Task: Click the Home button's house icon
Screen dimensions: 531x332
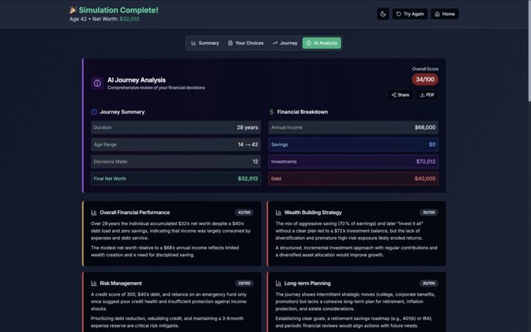Action: (437, 14)
